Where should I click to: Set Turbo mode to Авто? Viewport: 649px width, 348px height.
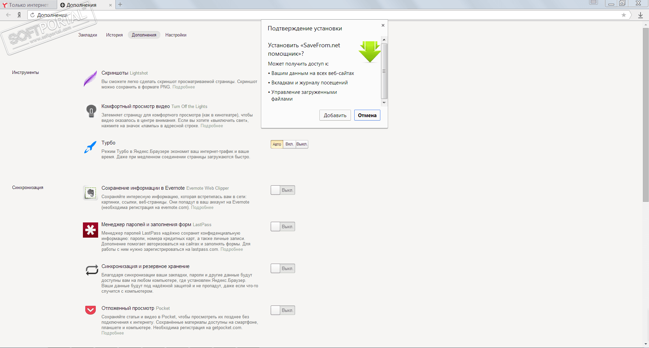point(277,144)
